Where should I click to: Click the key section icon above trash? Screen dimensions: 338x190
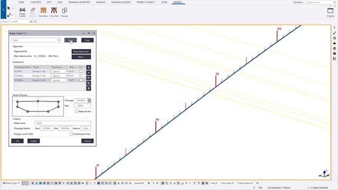pos(89,83)
